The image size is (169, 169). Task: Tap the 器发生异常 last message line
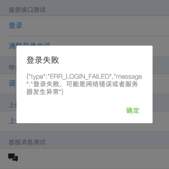(43, 92)
